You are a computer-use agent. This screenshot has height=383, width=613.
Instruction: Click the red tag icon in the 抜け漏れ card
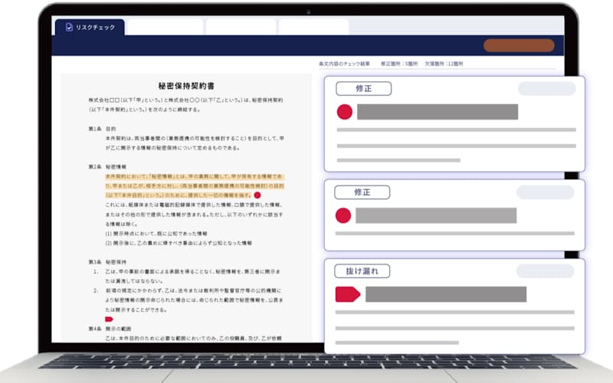click(x=347, y=294)
